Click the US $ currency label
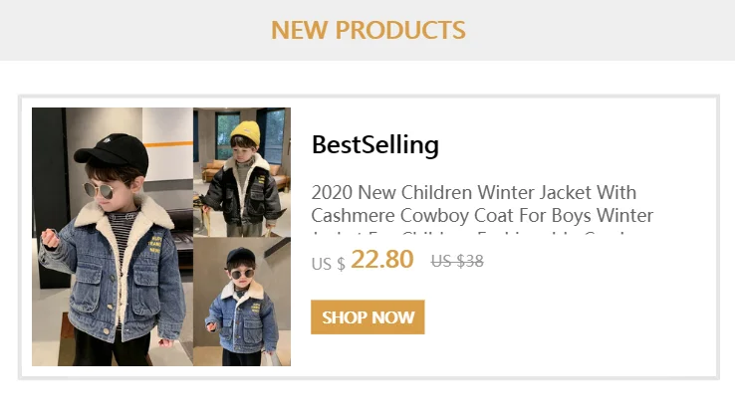Screen dimensions: 735x416 [328, 264]
